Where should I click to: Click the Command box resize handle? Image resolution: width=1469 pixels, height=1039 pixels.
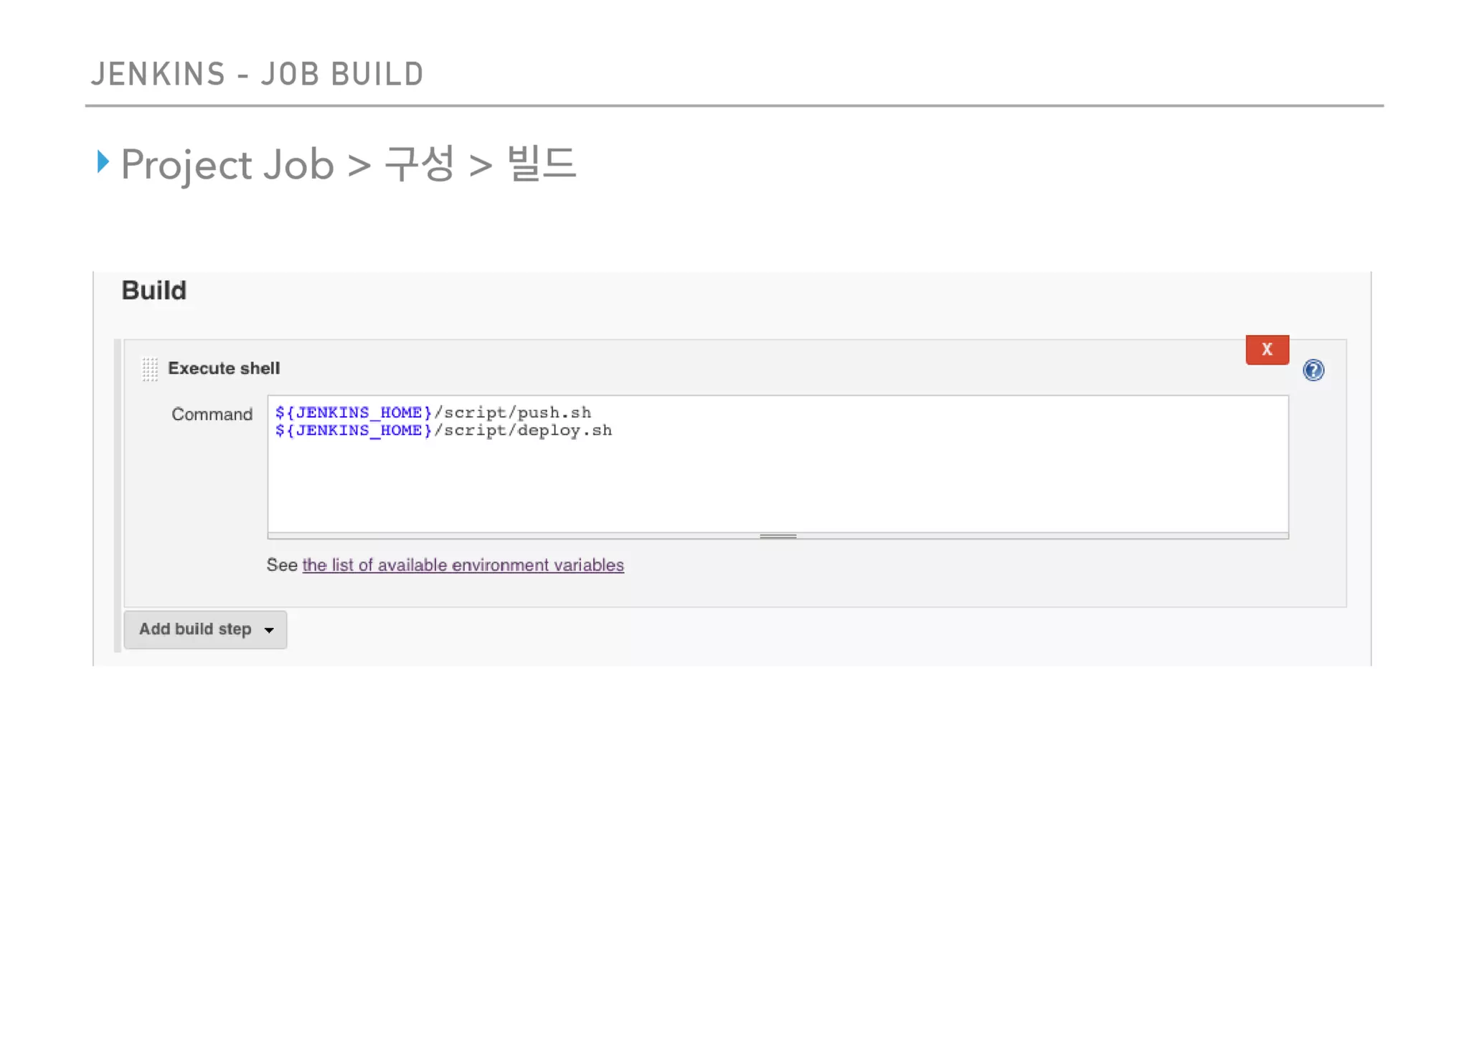(778, 535)
